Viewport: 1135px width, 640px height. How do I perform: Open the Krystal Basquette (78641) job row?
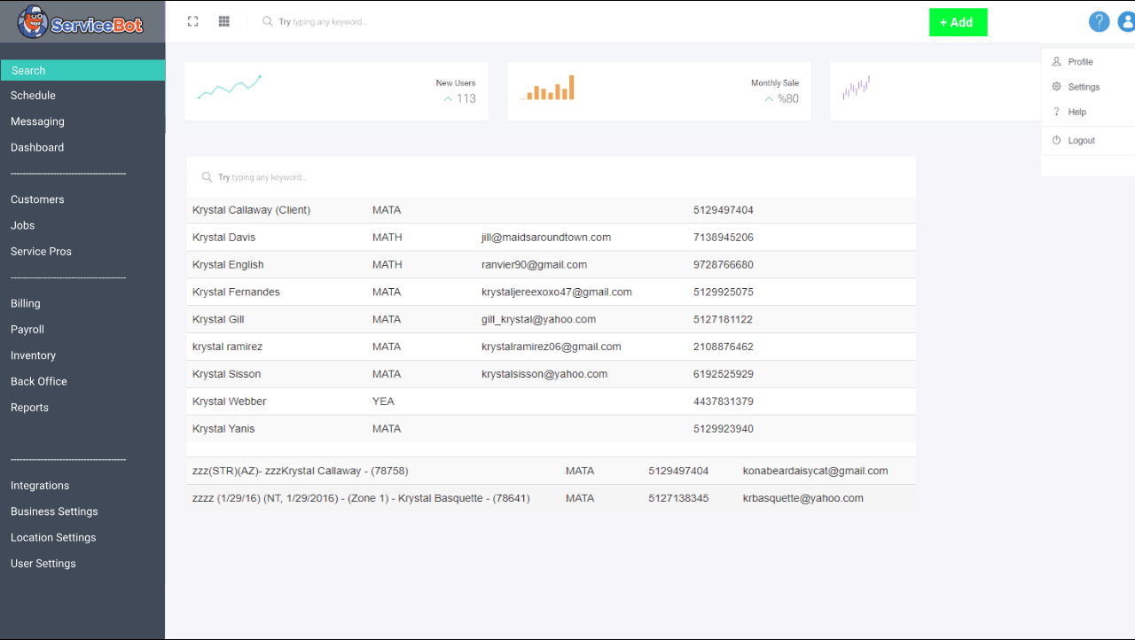coord(552,498)
